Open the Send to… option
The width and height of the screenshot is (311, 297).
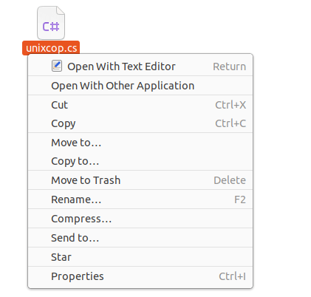140,238
